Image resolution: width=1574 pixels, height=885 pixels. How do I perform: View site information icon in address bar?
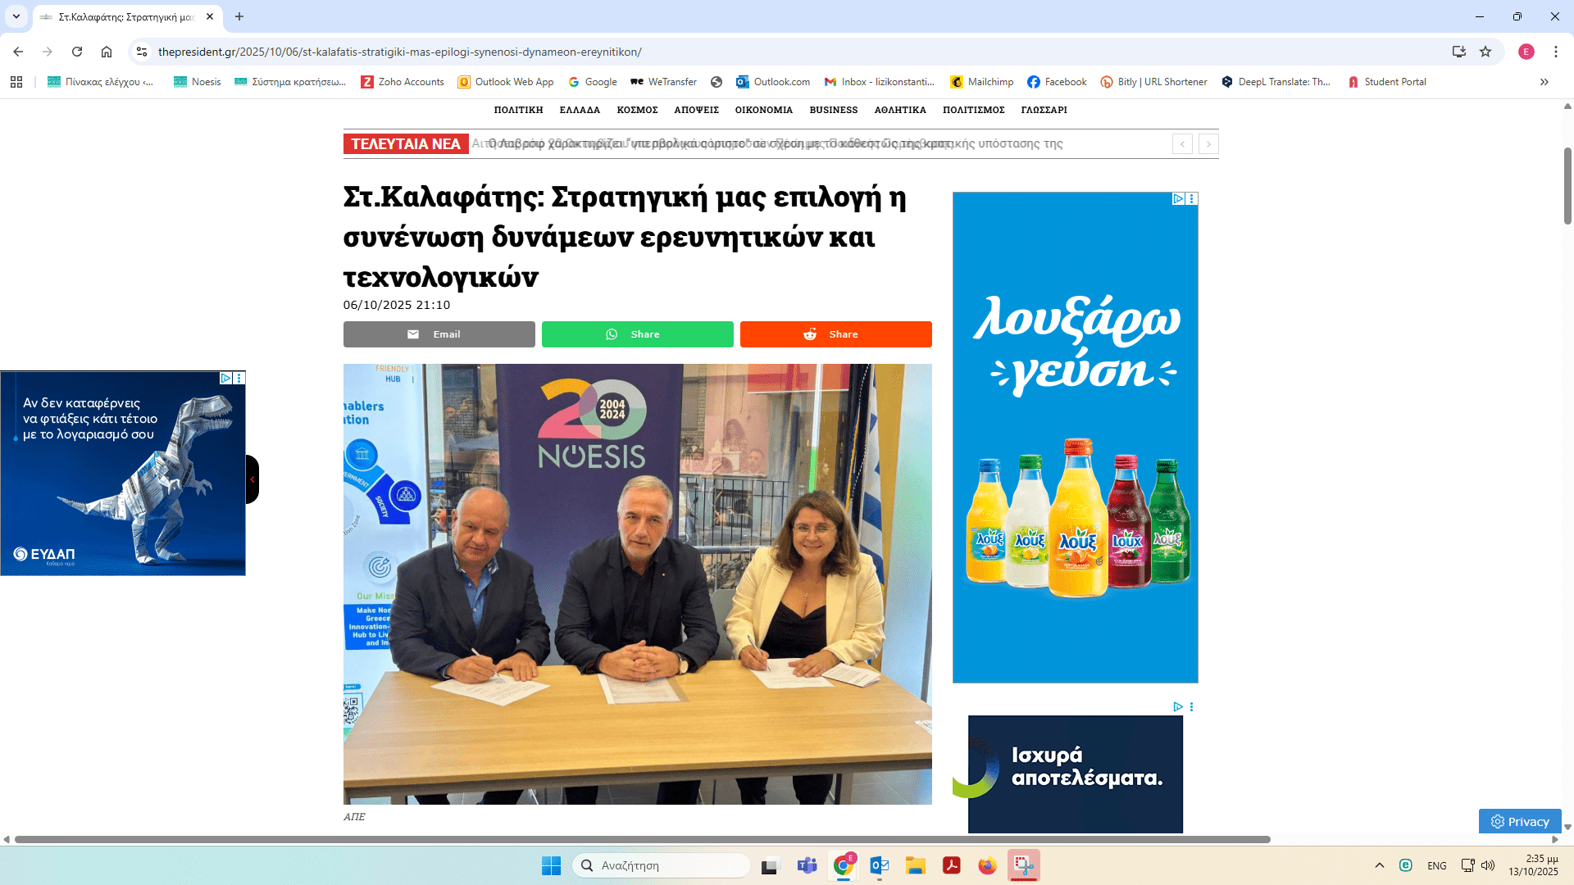click(142, 52)
